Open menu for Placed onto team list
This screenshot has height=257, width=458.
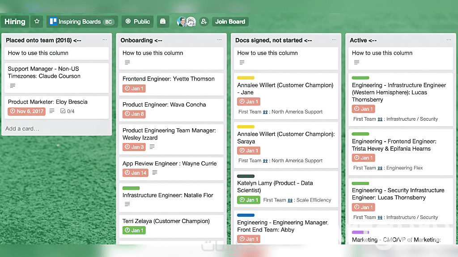click(x=105, y=40)
